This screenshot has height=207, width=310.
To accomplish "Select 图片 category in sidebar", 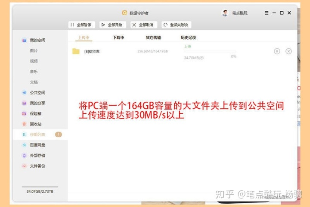I will [x=34, y=51].
